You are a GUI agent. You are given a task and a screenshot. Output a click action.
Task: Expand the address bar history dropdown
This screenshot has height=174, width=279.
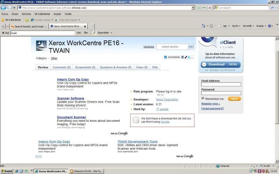point(193,8)
